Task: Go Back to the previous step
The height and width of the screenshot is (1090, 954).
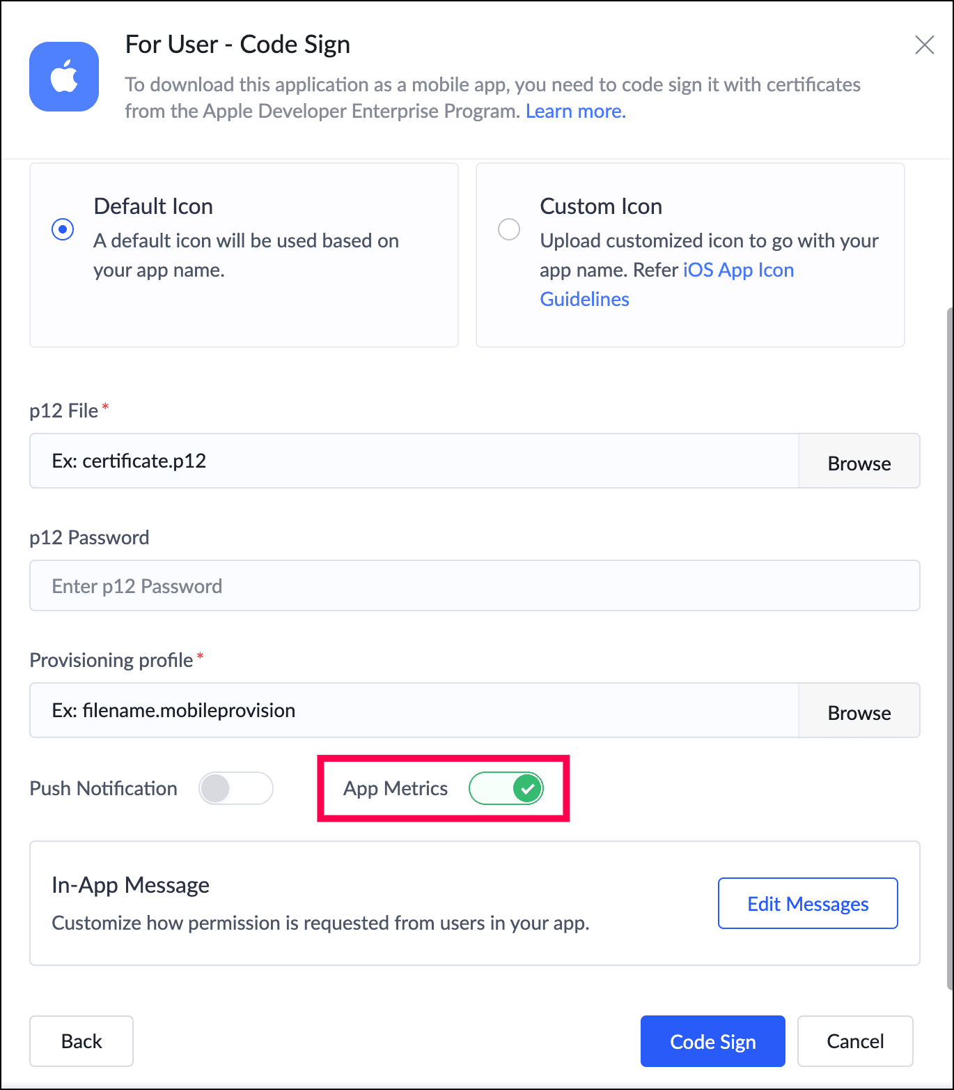Action: click(x=81, y=1041)
